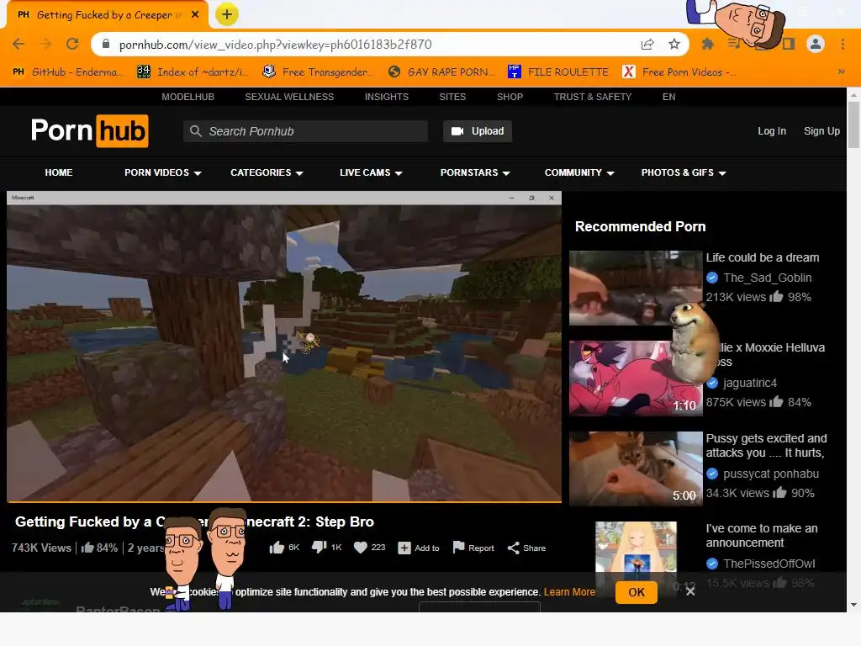Image resolution: width=861 pixels, height=646 pixels.
Task: Click the address bar URL
Action: coord(275,45)
